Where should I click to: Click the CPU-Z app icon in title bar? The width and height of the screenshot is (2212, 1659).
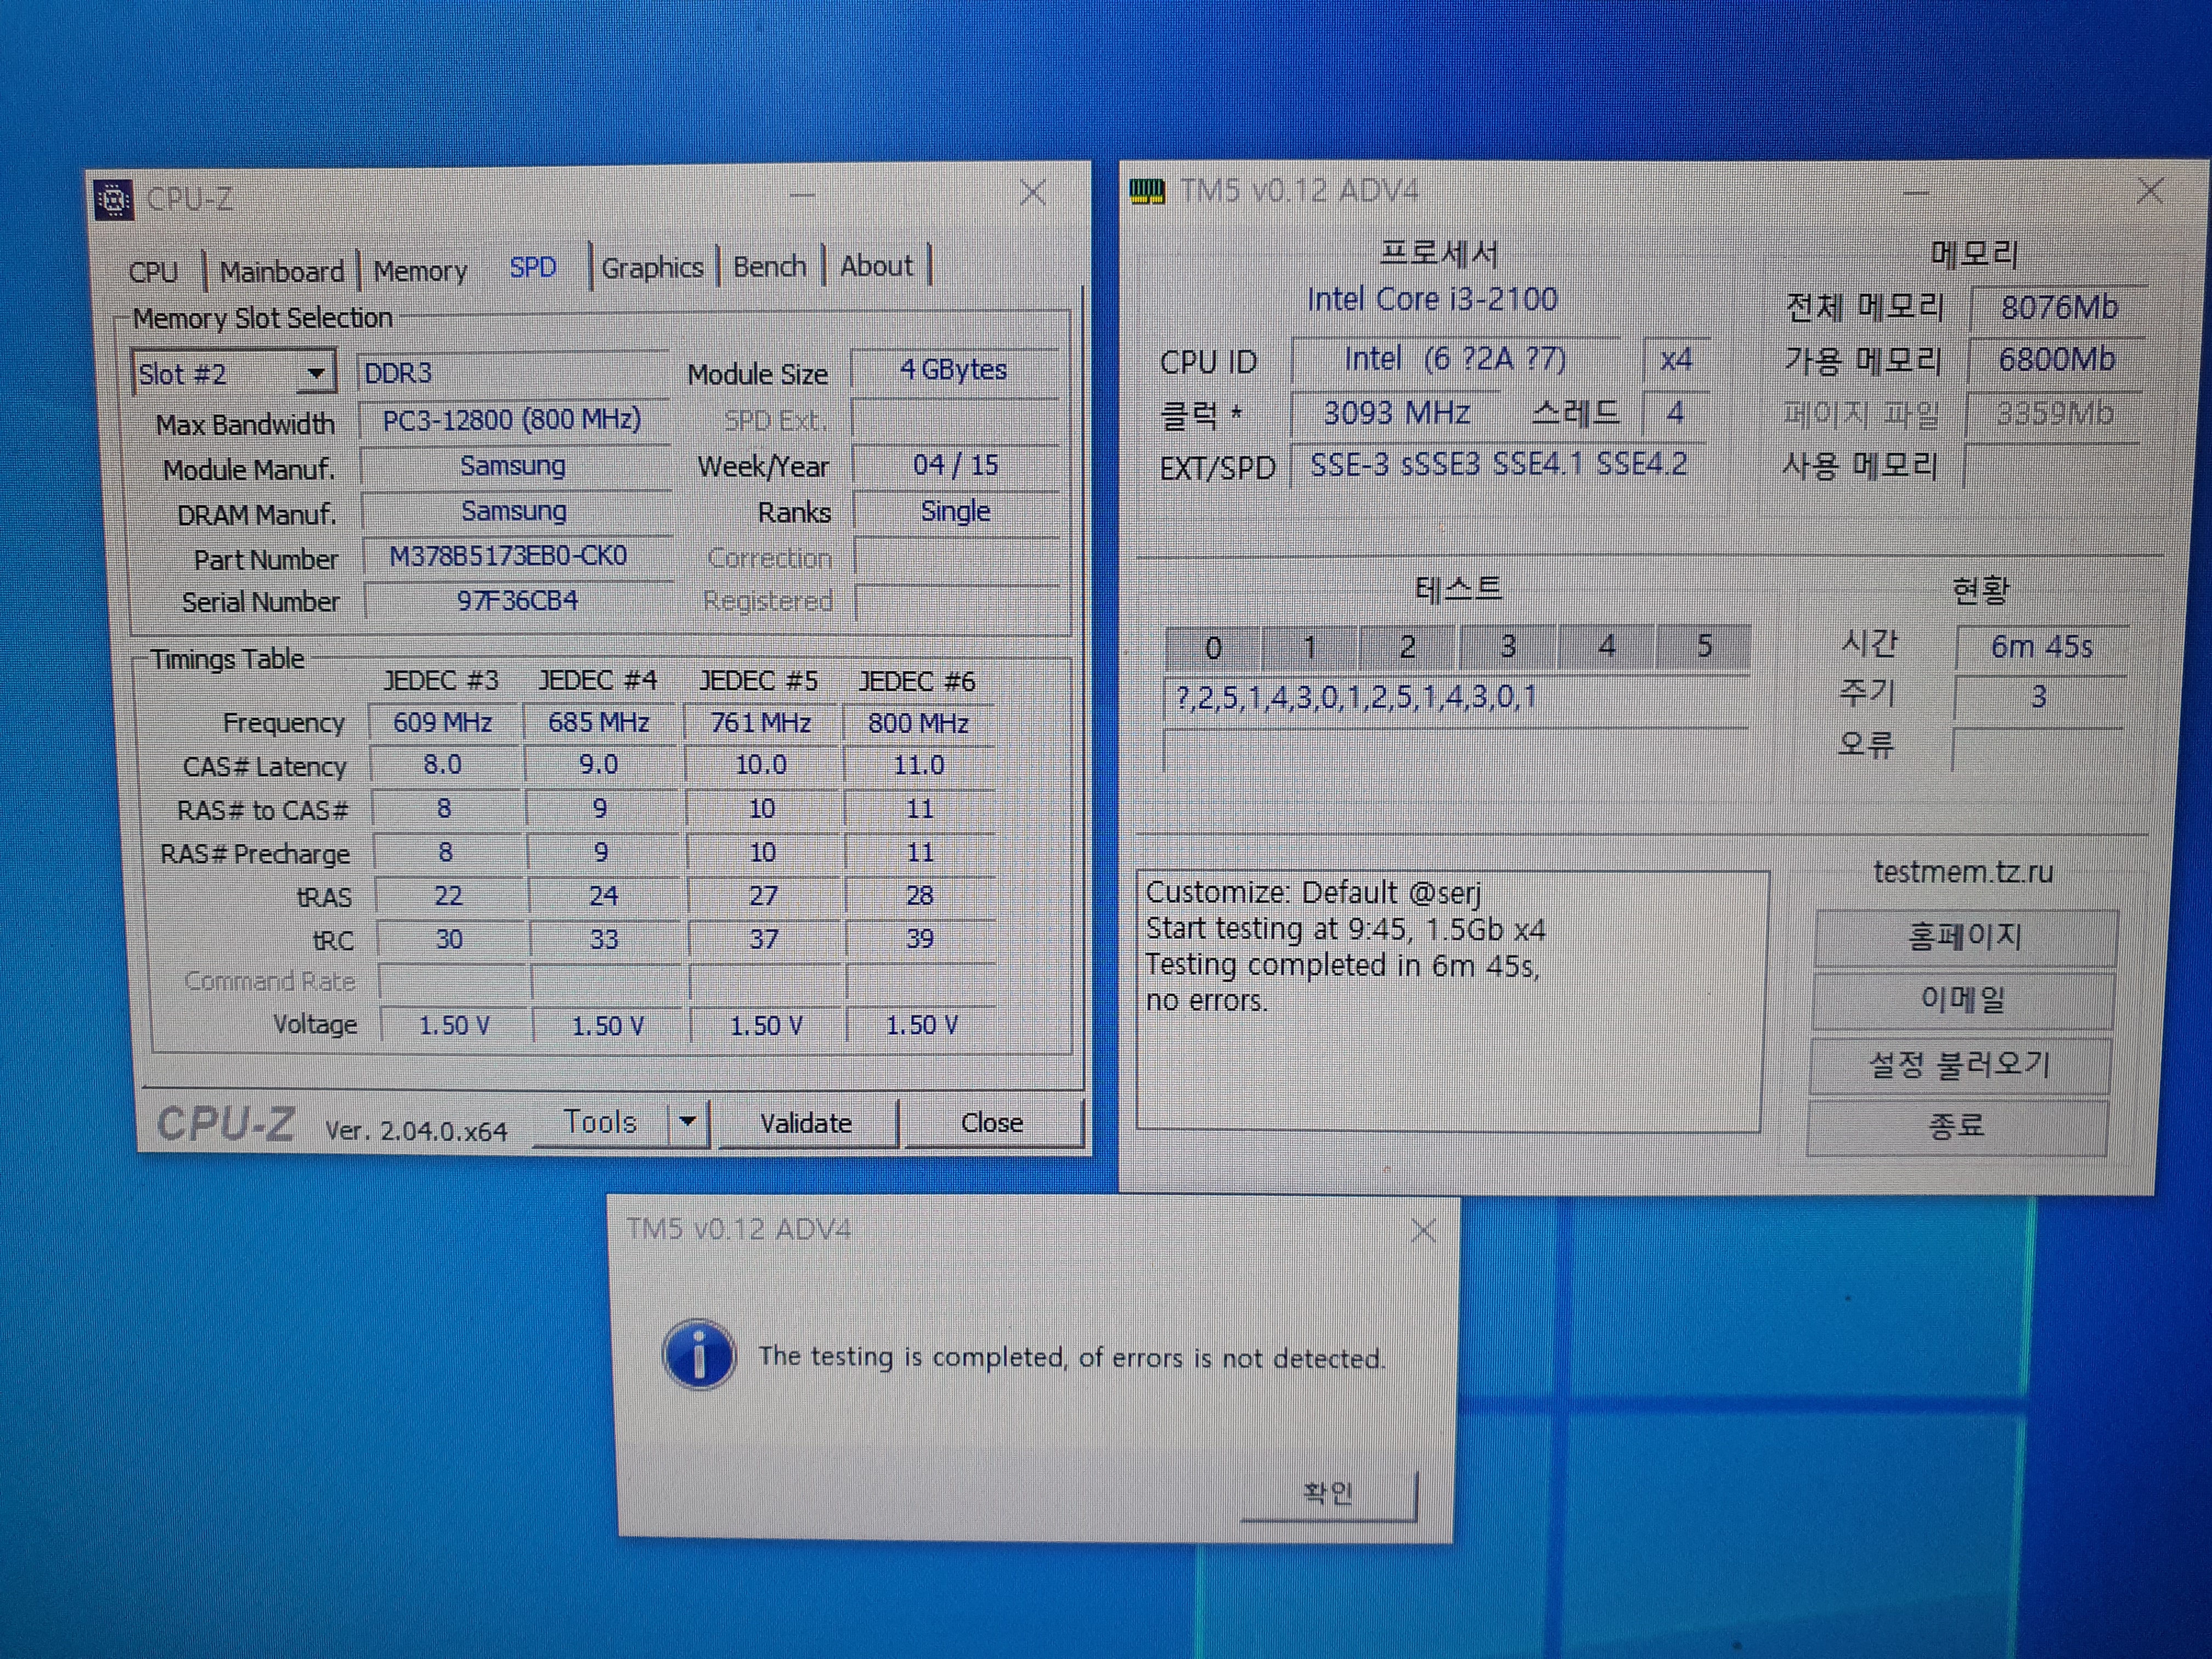click(114, 200)
